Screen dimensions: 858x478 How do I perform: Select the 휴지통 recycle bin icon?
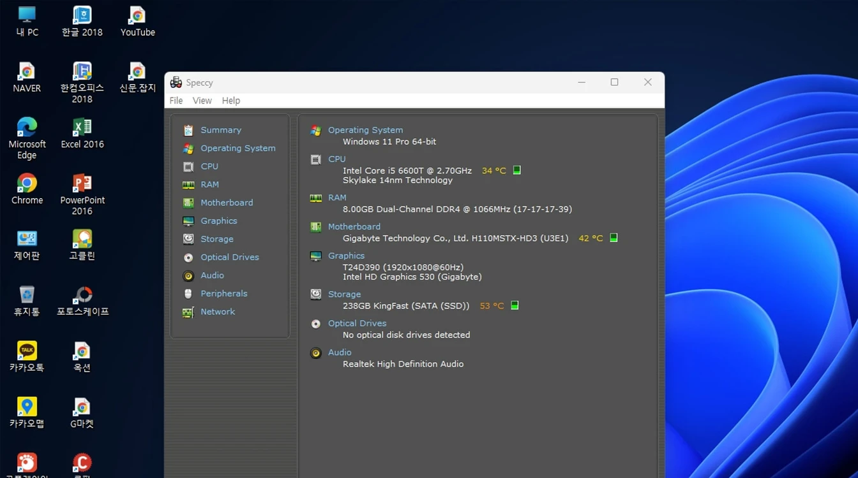(27, 301)
